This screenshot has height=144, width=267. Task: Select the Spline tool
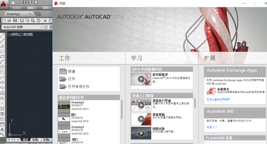[x=2, y=78]
